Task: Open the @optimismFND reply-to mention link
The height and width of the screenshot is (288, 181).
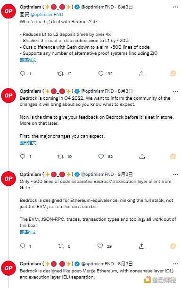Action: pyautogui.click(x=47, y=14)
